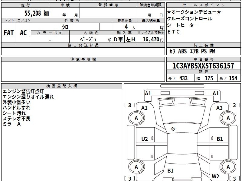The width and height of the screenshot is (242, 181).
Task: Click the B1 mark on the right door
Action: (220, 139)
